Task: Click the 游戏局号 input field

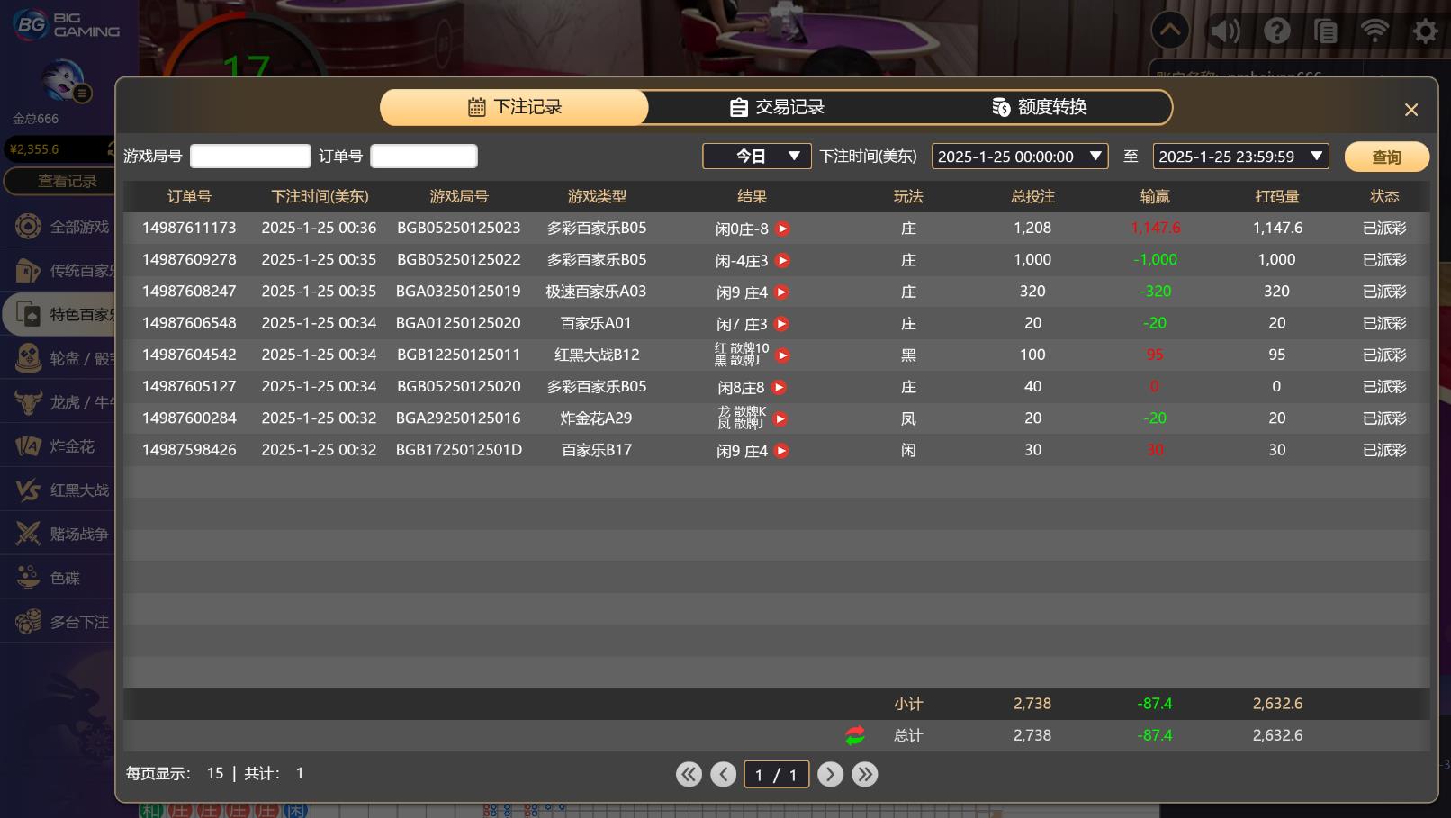Action: click(250, 157)
